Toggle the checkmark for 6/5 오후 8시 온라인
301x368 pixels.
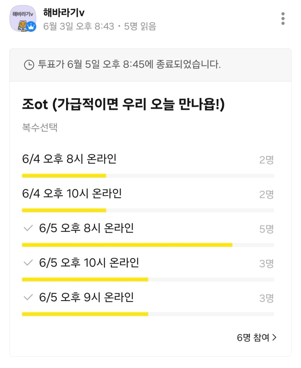[x=28, y=228]
